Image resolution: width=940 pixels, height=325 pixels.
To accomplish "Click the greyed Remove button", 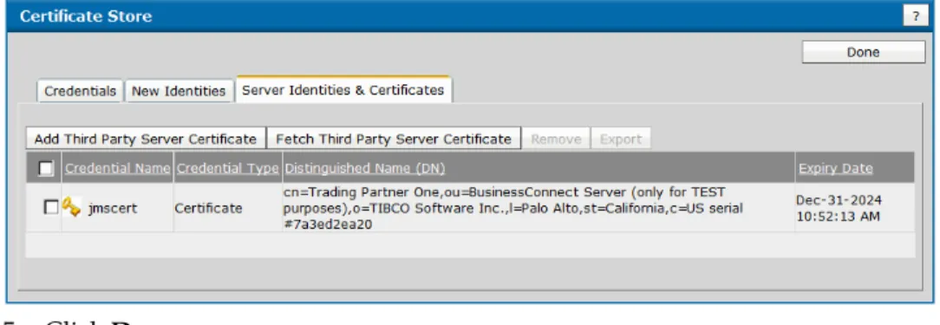I will pyautogui.click(x=556, y=140).
